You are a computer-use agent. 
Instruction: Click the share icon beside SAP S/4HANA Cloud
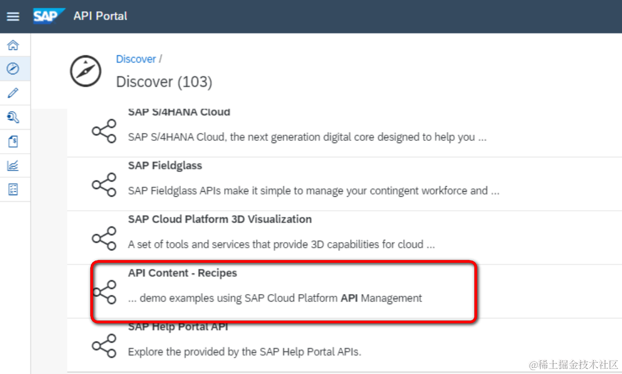(104, 131)
